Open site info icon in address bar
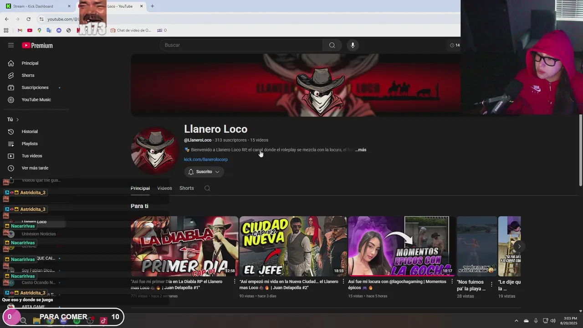This screenshot has height=328, width=583. pyautogui.click(x=41, y=19)
